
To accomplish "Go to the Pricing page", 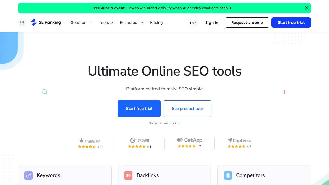I will coord(157,23).
